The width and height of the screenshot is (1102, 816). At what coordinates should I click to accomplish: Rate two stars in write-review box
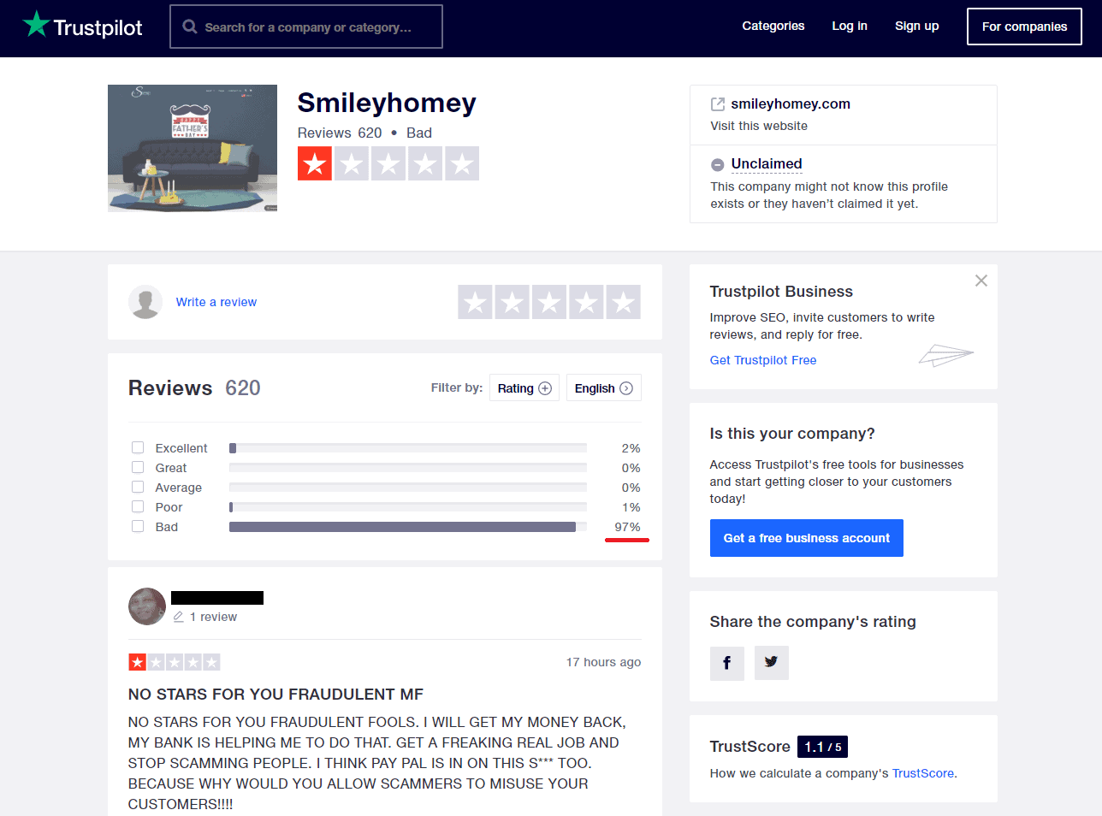(512, 302)
